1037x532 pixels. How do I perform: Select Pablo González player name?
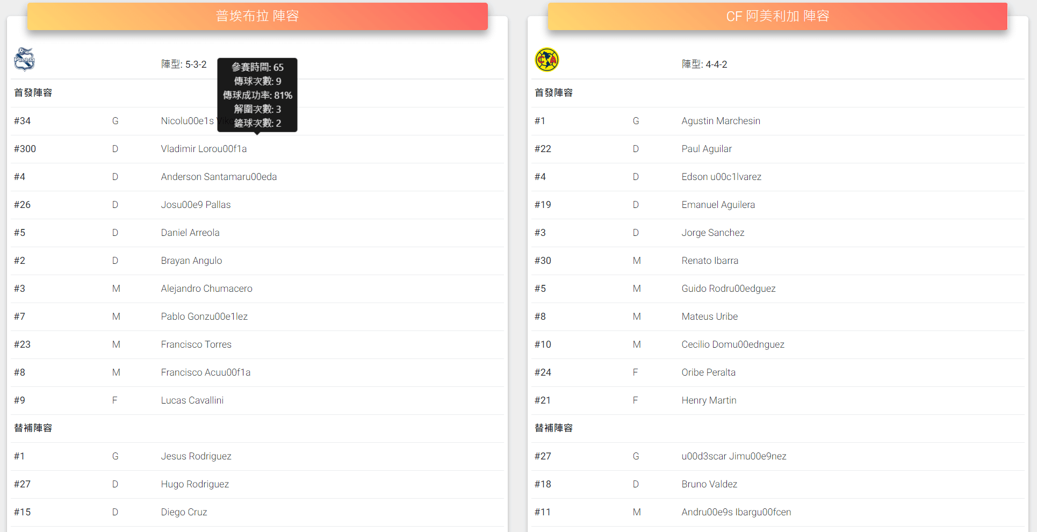(x=204, y=317)
